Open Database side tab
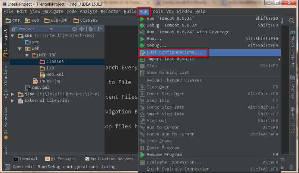Screen dimensions: 299x173 [293, 87]
